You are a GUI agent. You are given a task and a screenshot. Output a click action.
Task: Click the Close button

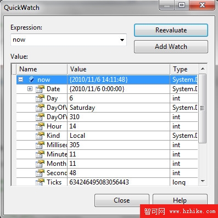(x=122, y=200)
